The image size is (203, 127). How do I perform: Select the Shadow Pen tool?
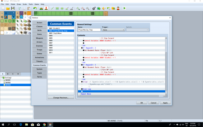[72, 8]
